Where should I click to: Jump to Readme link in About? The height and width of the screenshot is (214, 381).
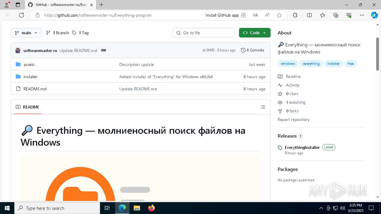(289, 76)
